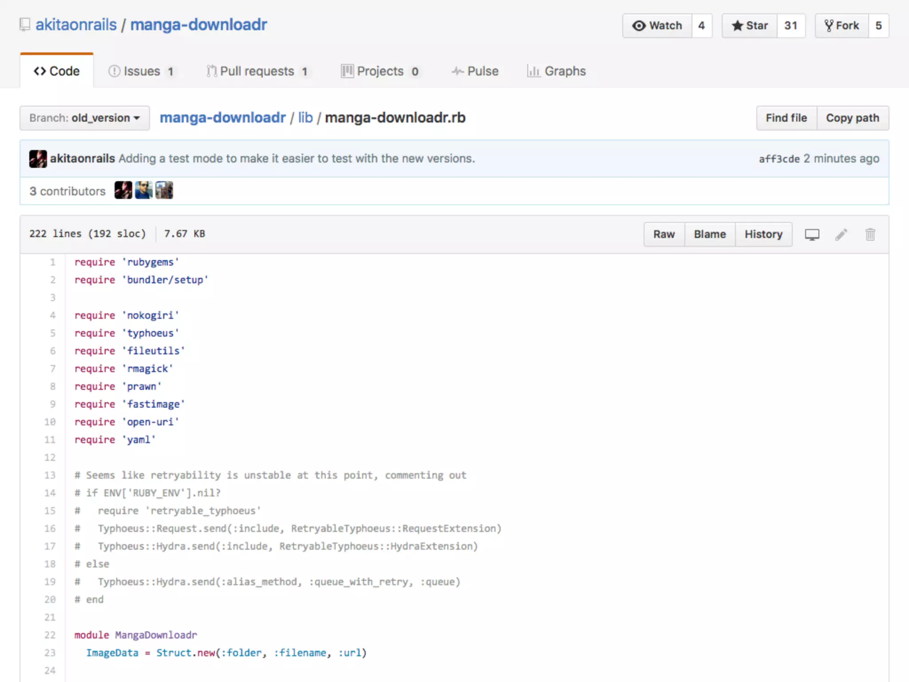Image resolution: width=909 pixels, height=682 pixels.
Task: Click akitaonrails commit author avatar
Action: tap(38, 159)
